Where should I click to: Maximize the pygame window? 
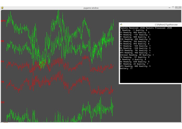[173, 7]
